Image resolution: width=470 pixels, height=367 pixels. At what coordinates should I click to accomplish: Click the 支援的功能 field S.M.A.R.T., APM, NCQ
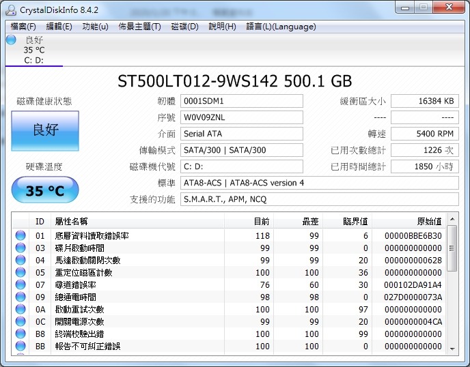pyautogui.click(x=320, y=199)
